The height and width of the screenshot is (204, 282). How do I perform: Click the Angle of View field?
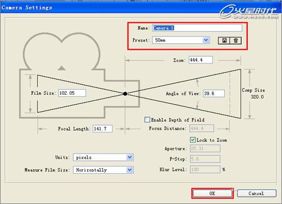pos(213,94)
